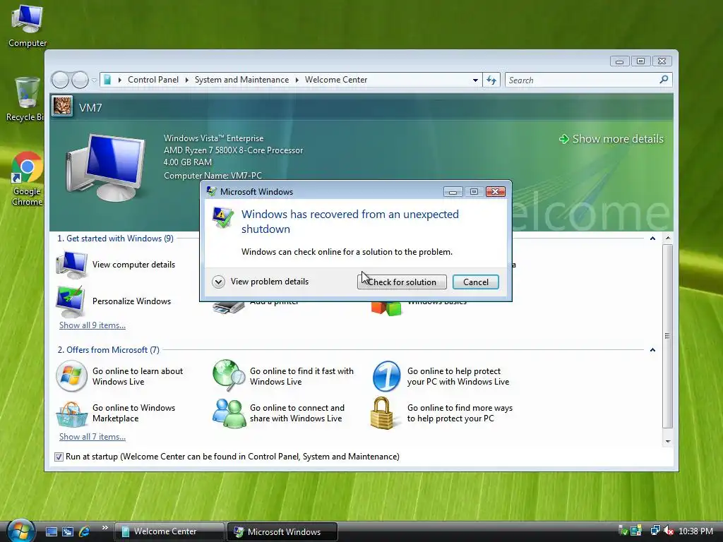Screen dimensions: 723x542
Task: Expand the quick launch overflow chevron
Action: [105, 528]
